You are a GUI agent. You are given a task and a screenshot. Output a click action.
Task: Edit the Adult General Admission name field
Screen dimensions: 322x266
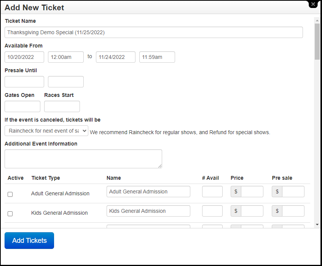[148, 192]
